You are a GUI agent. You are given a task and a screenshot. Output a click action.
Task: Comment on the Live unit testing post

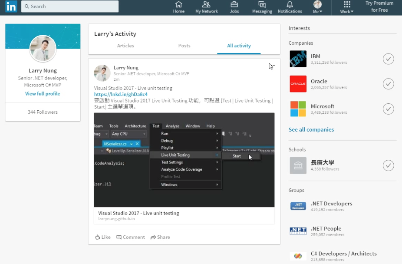tap(131, 237)
